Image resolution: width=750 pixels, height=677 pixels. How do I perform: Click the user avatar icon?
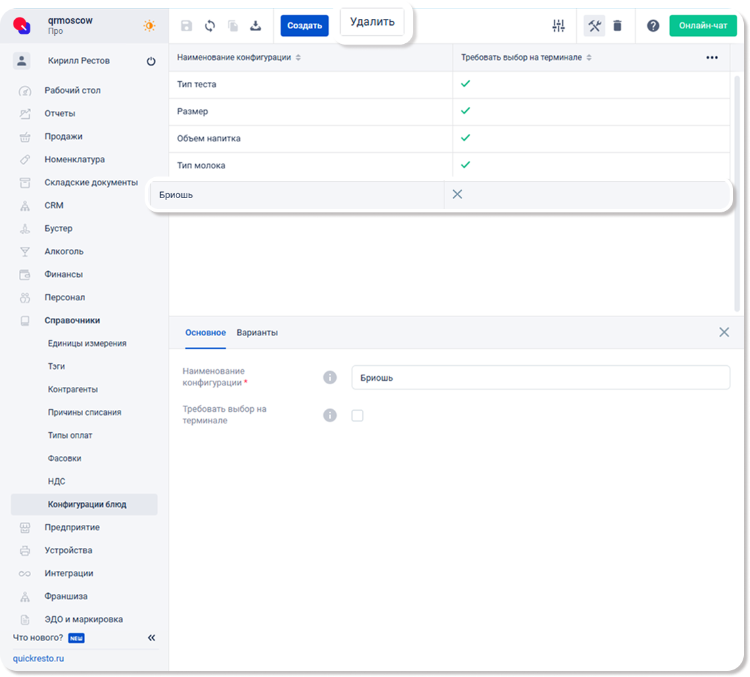(22, 61)
